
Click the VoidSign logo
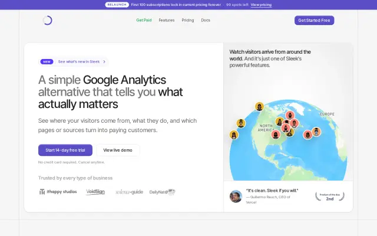click(x=95, y=192)
